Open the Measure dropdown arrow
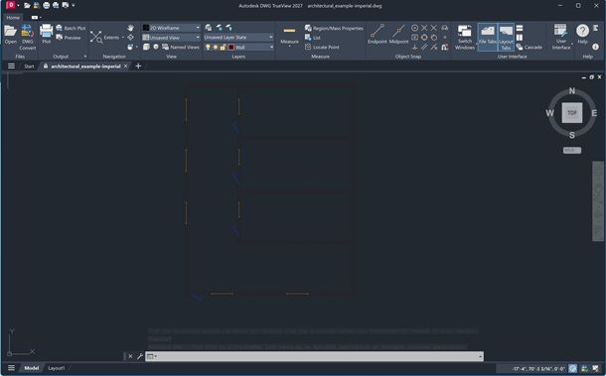 (289, 47)
